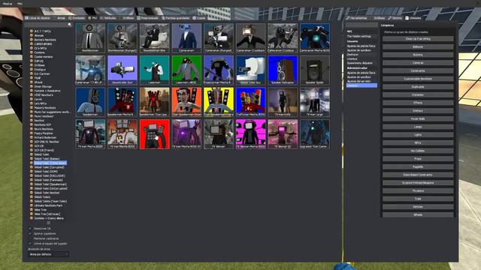Switch to the Vehículos tab
This screenshot has width=481, height=270.
click(x=108, y=18)
